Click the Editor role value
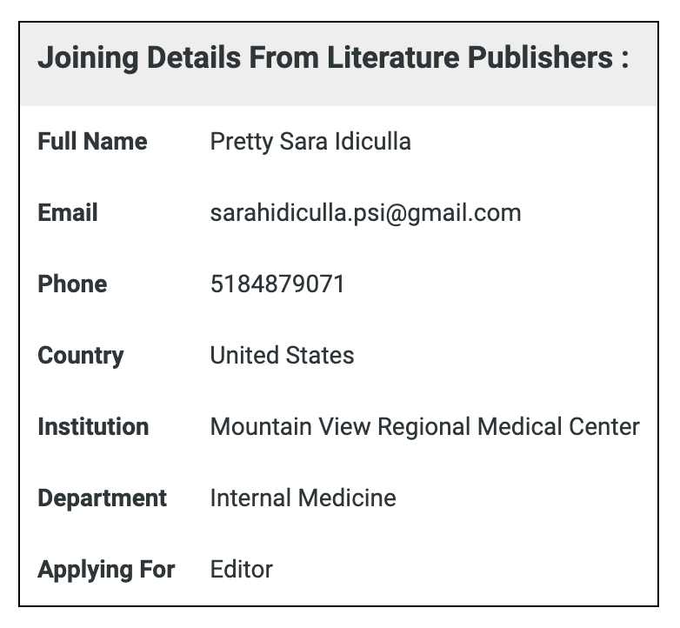This screenshot has height=628, width=680. [x=241, y=570]
